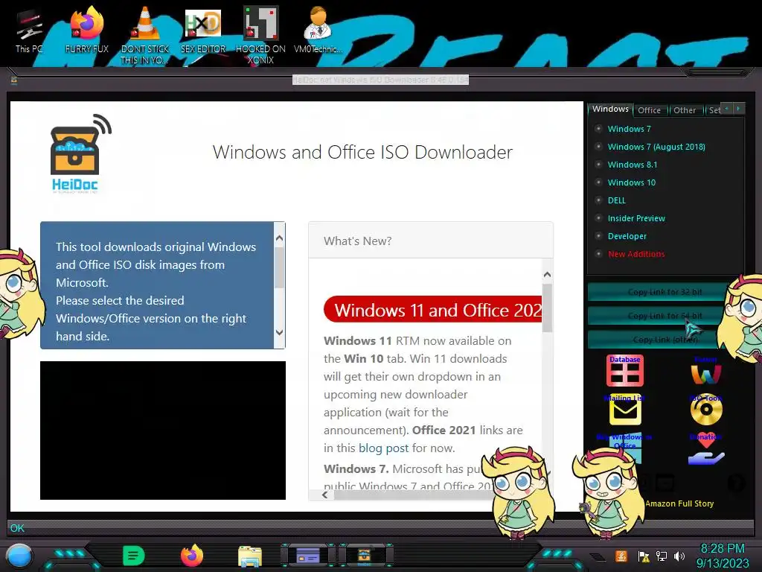The image size is (762, 572).
Task: Switch to the Windows tab
Action: coord(610,109)
